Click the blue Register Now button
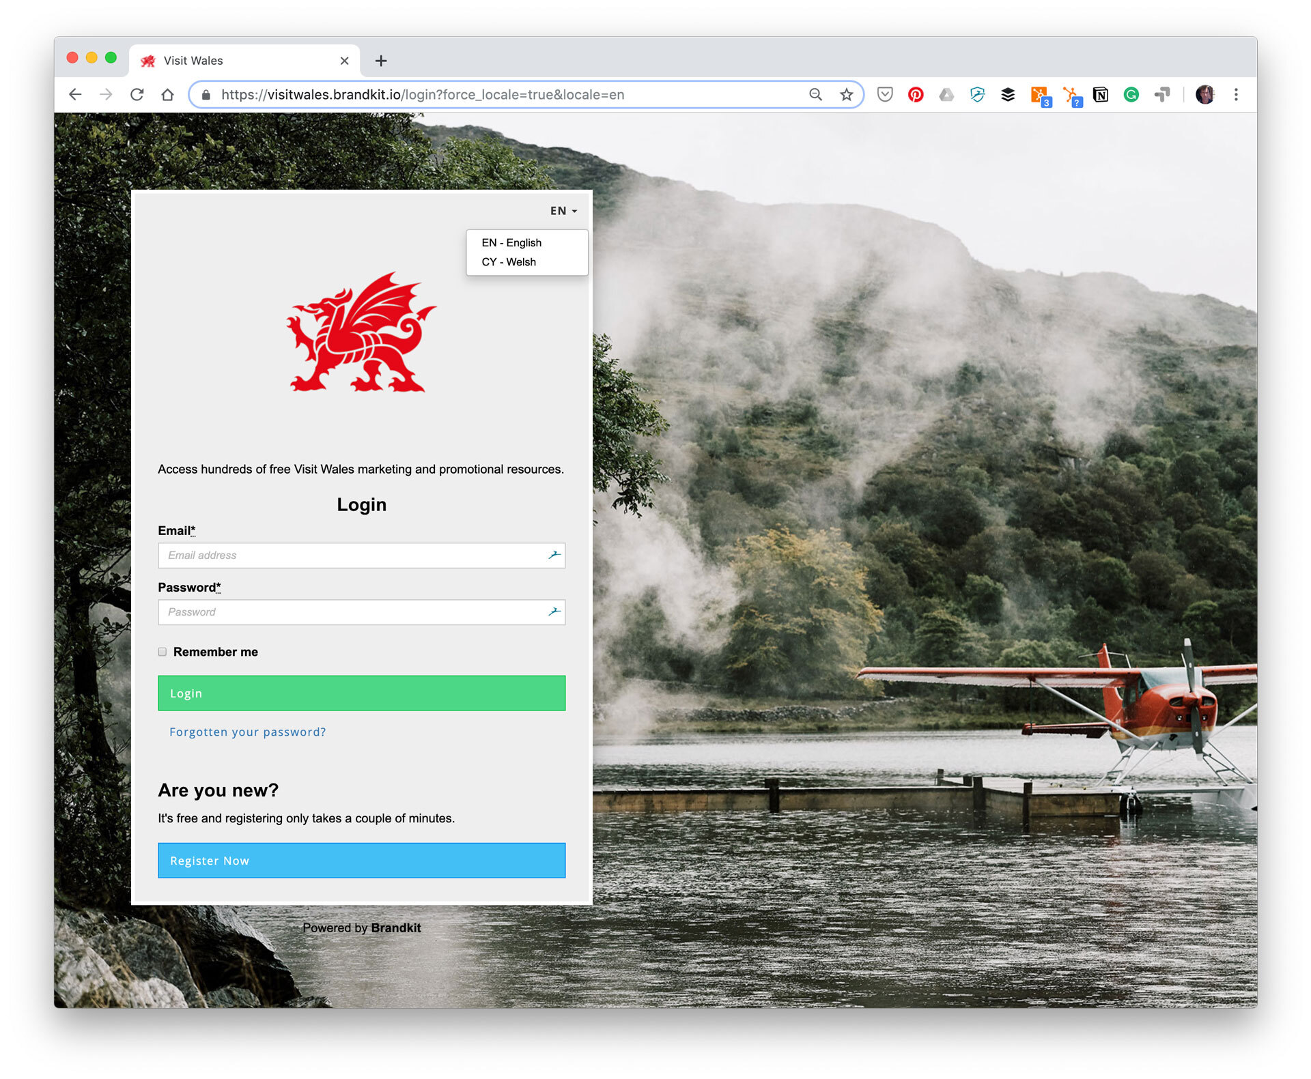Screen dimensions: 1311x1079 pos(361,861)
